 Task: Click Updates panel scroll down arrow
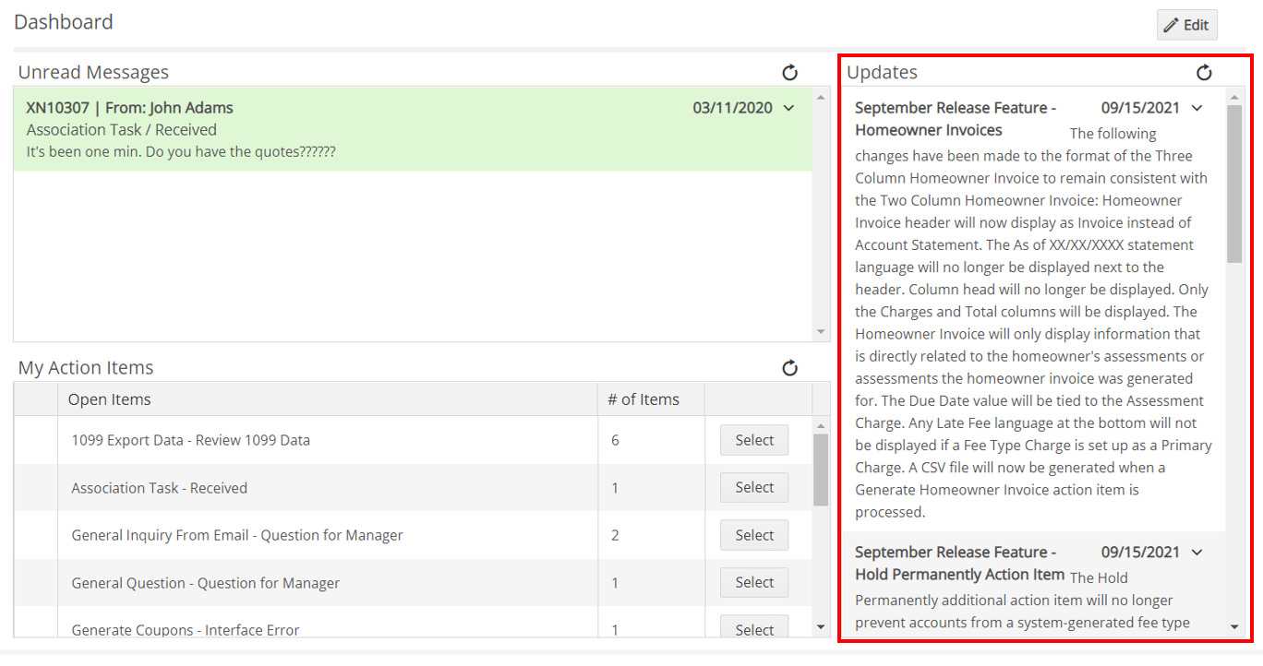(1234, 626)
